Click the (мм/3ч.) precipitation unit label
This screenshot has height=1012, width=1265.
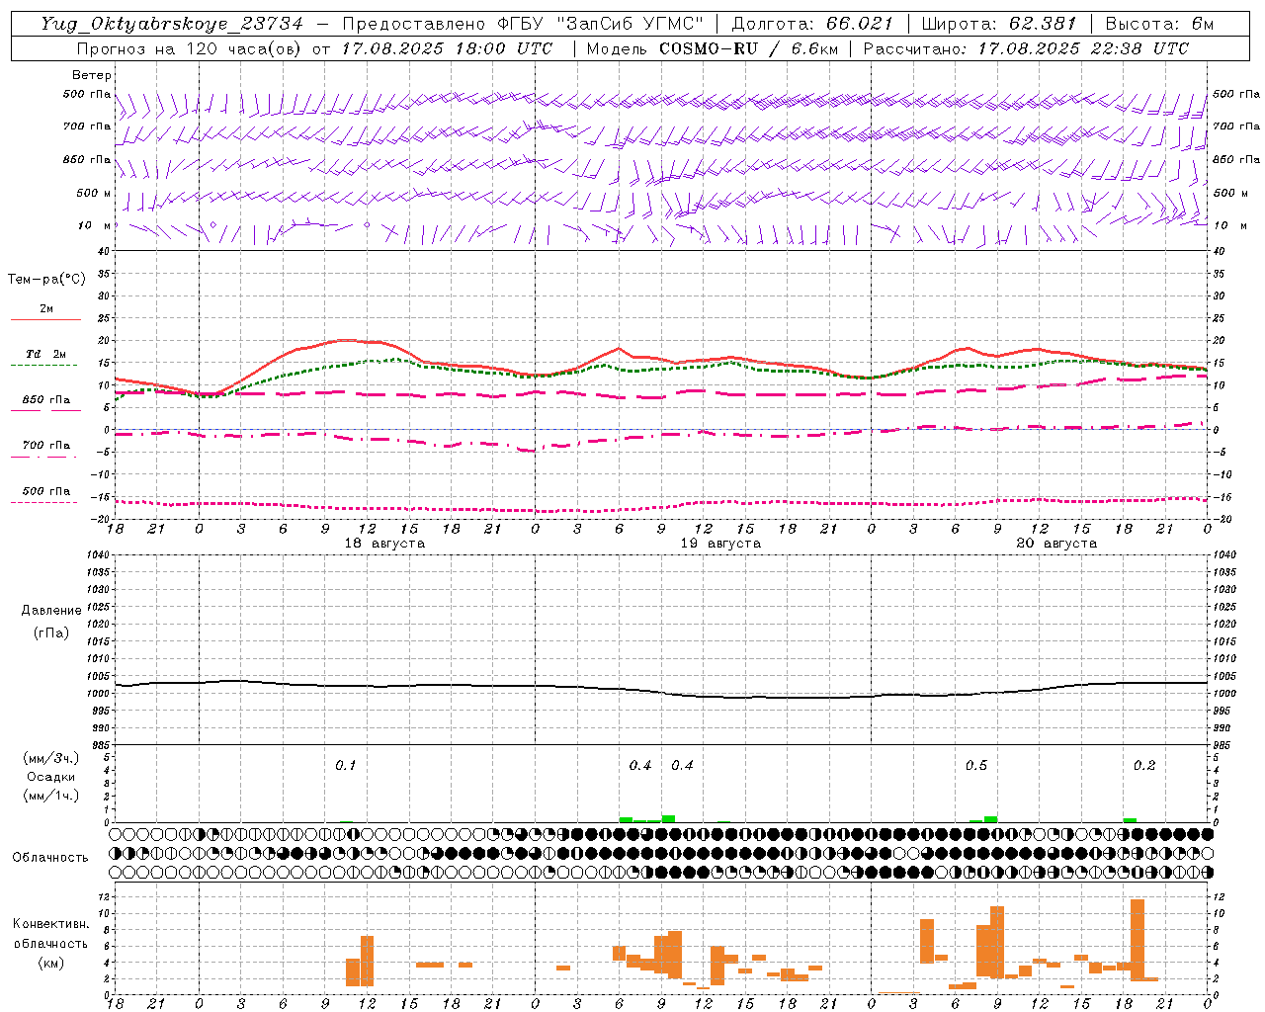pos(51,758)
